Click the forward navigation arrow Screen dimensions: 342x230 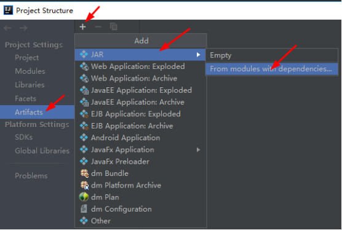[x=23, y=28]
